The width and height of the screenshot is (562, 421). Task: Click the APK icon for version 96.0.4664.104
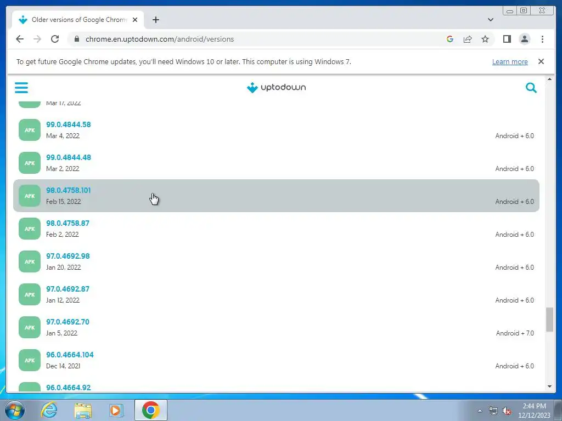pyautogui.click(x=30, y=361)
